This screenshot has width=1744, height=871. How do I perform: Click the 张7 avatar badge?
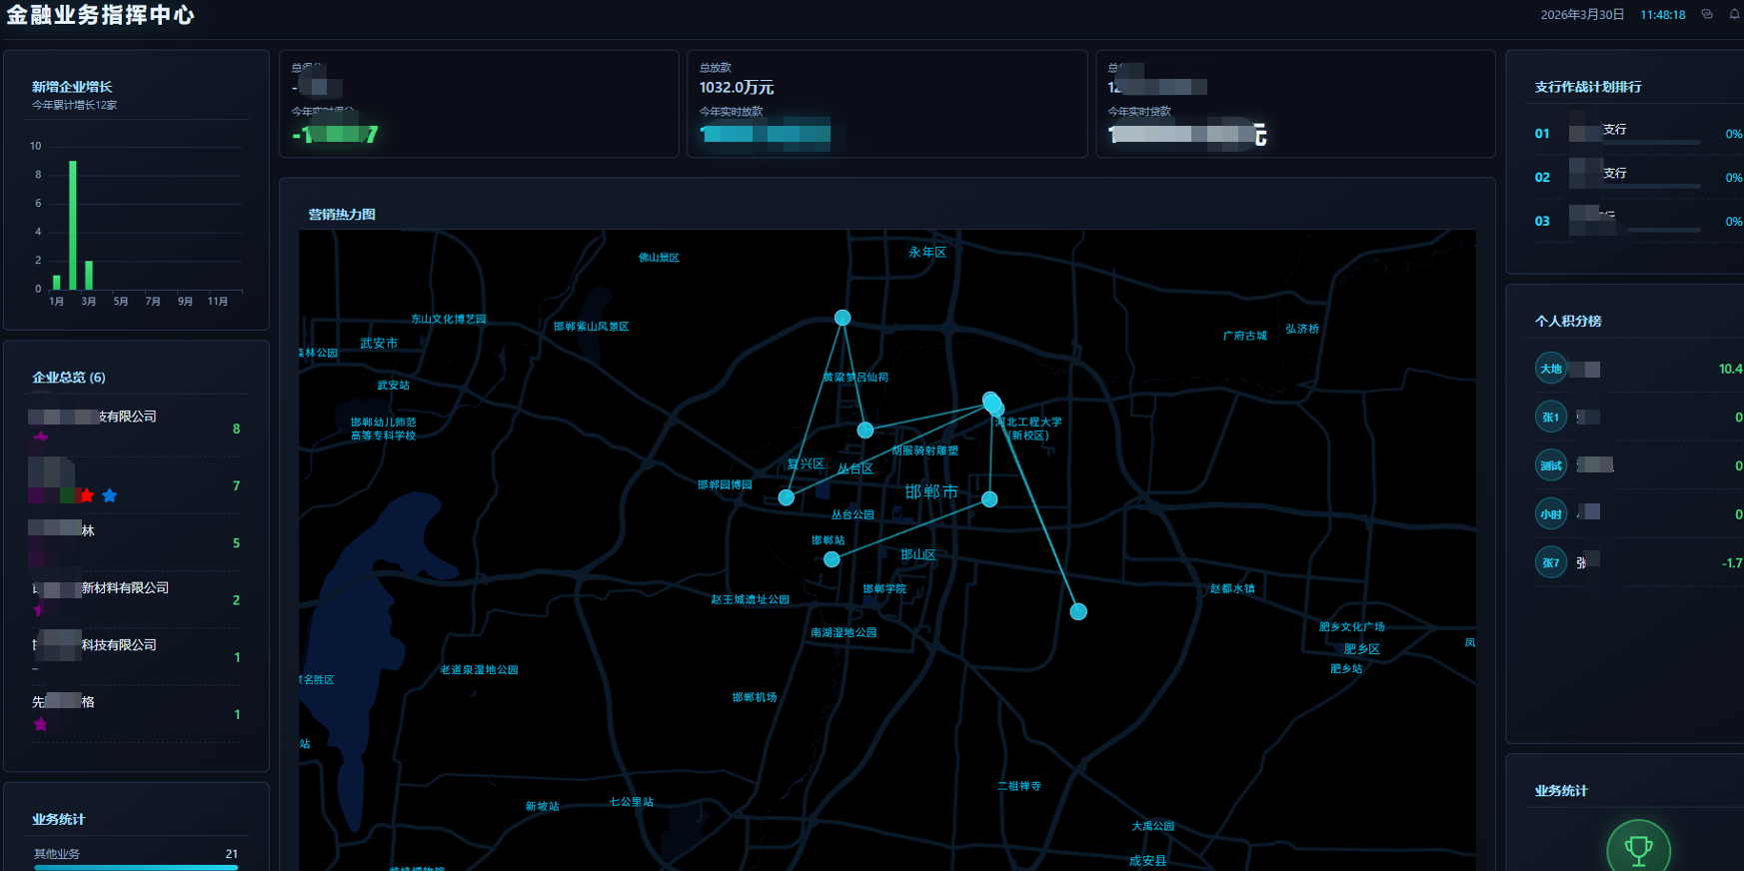(x=1551, y=562)
